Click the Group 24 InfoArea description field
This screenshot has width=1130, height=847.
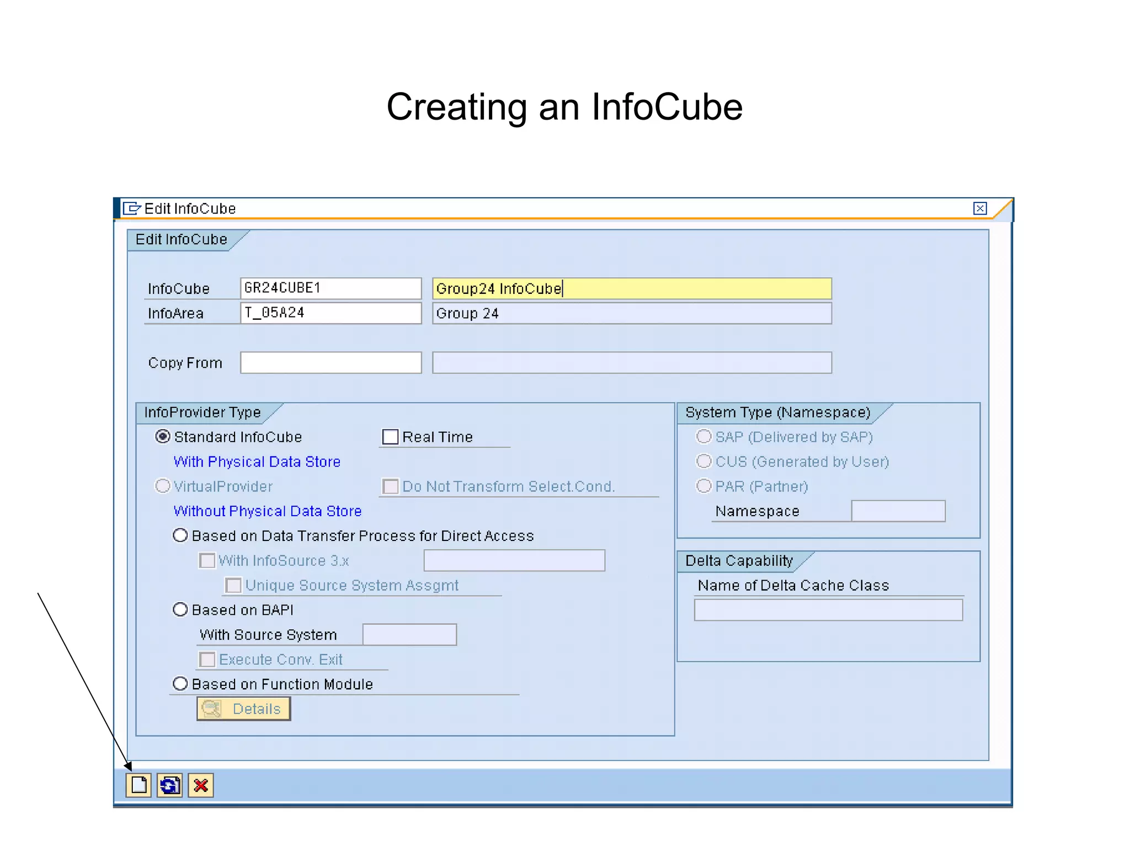click(x=632, y=313)
